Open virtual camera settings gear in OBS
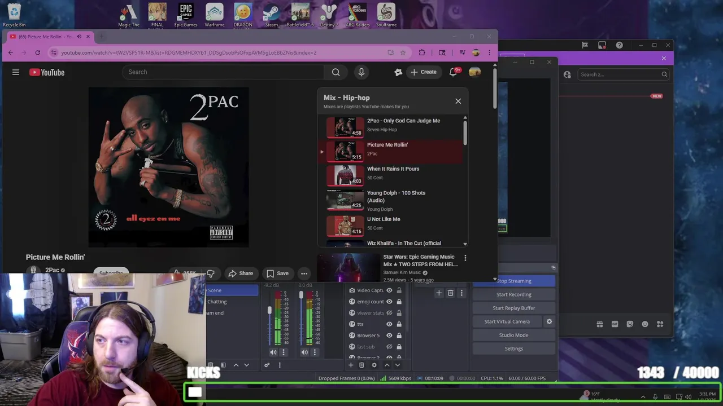This screenshot has height=406, width=723. coord(549,321)
